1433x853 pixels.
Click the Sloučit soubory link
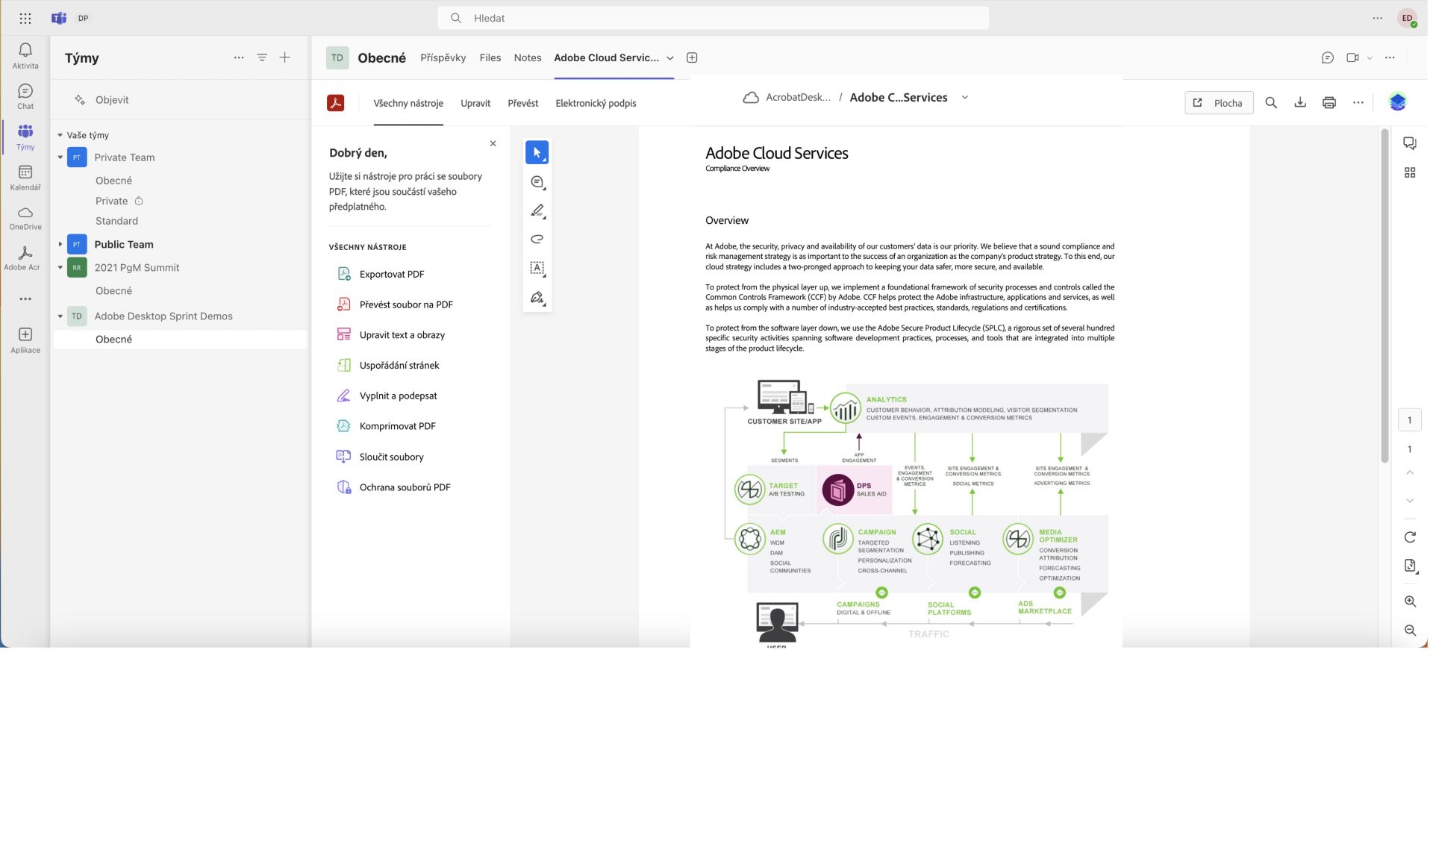[391, 456]
